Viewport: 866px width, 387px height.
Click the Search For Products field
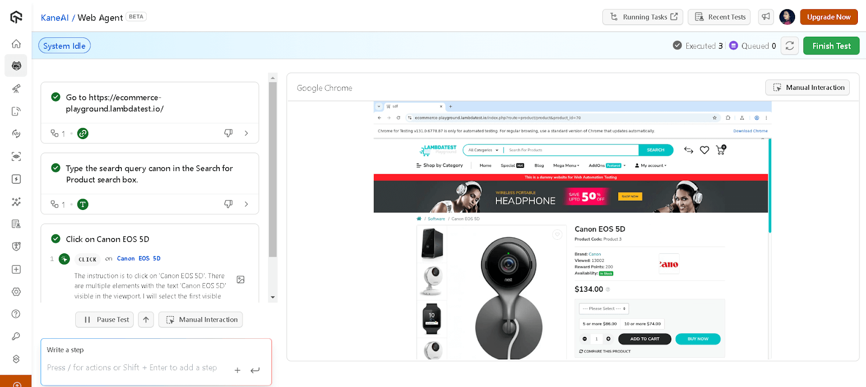pos(571,150)
